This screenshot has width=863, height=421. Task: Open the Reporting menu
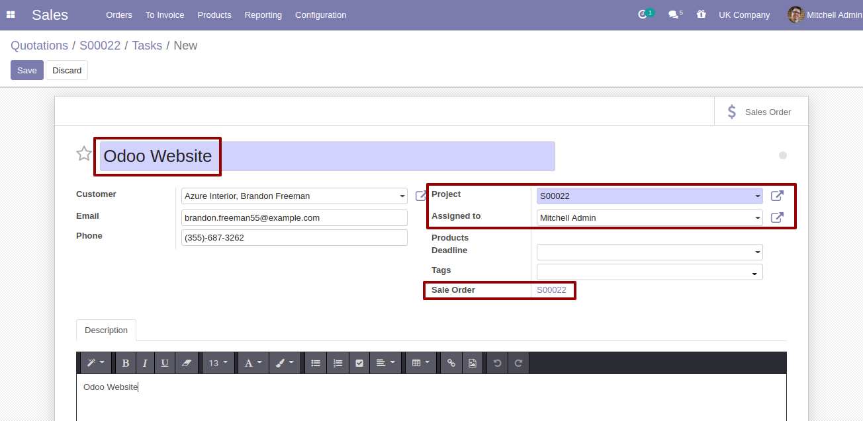[x=263, y=15]
